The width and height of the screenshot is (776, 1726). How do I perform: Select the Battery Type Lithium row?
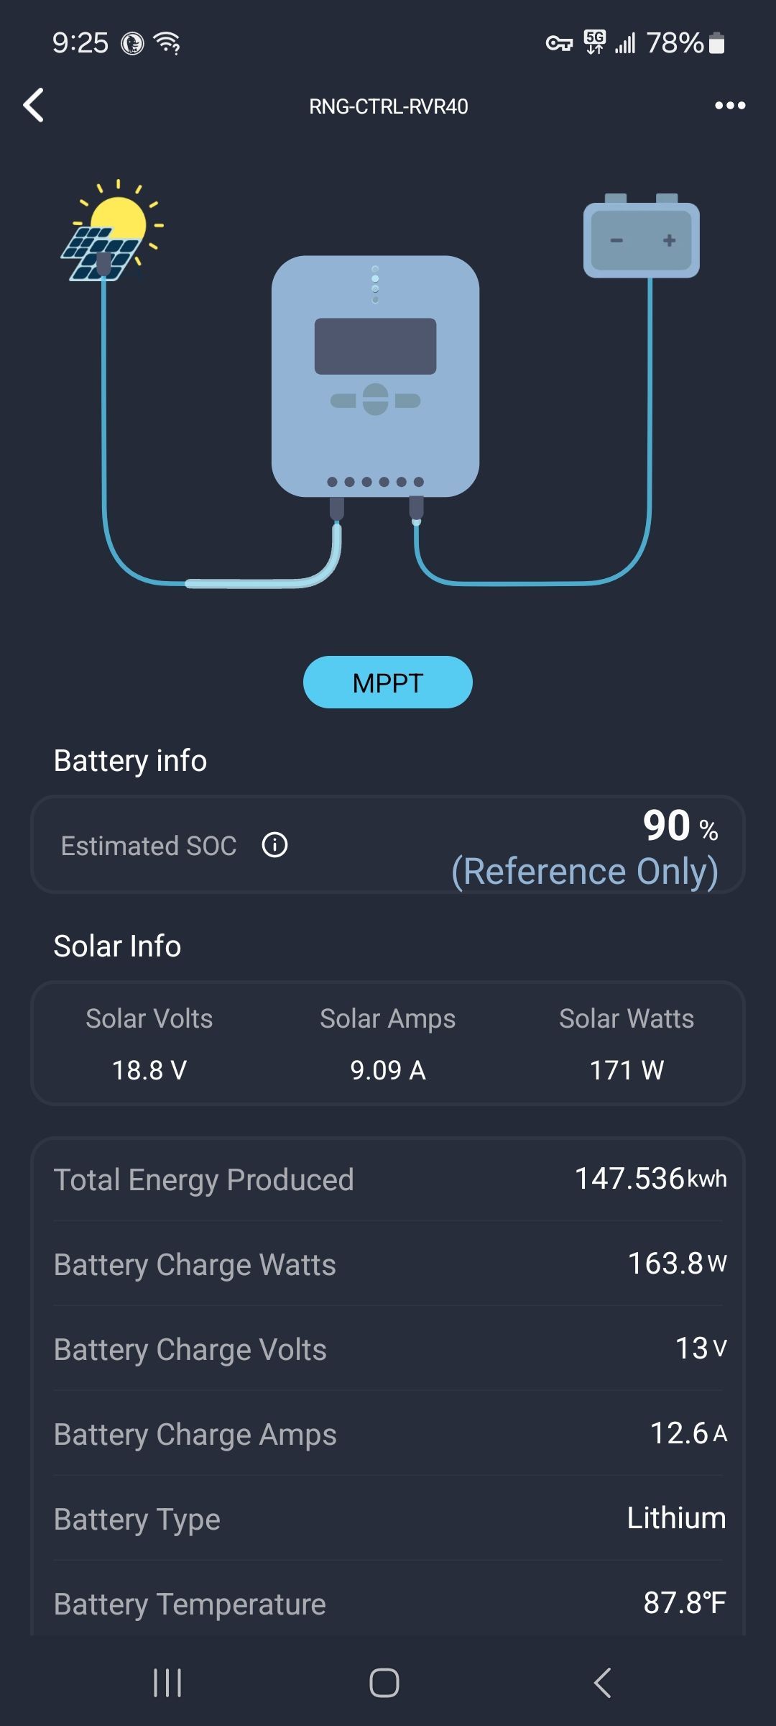[388, 1518]
